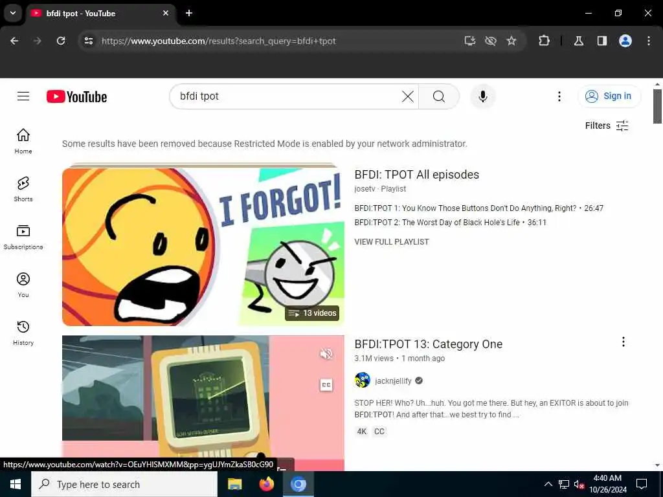Click the muted volume tray icon

tap(578, 485)
